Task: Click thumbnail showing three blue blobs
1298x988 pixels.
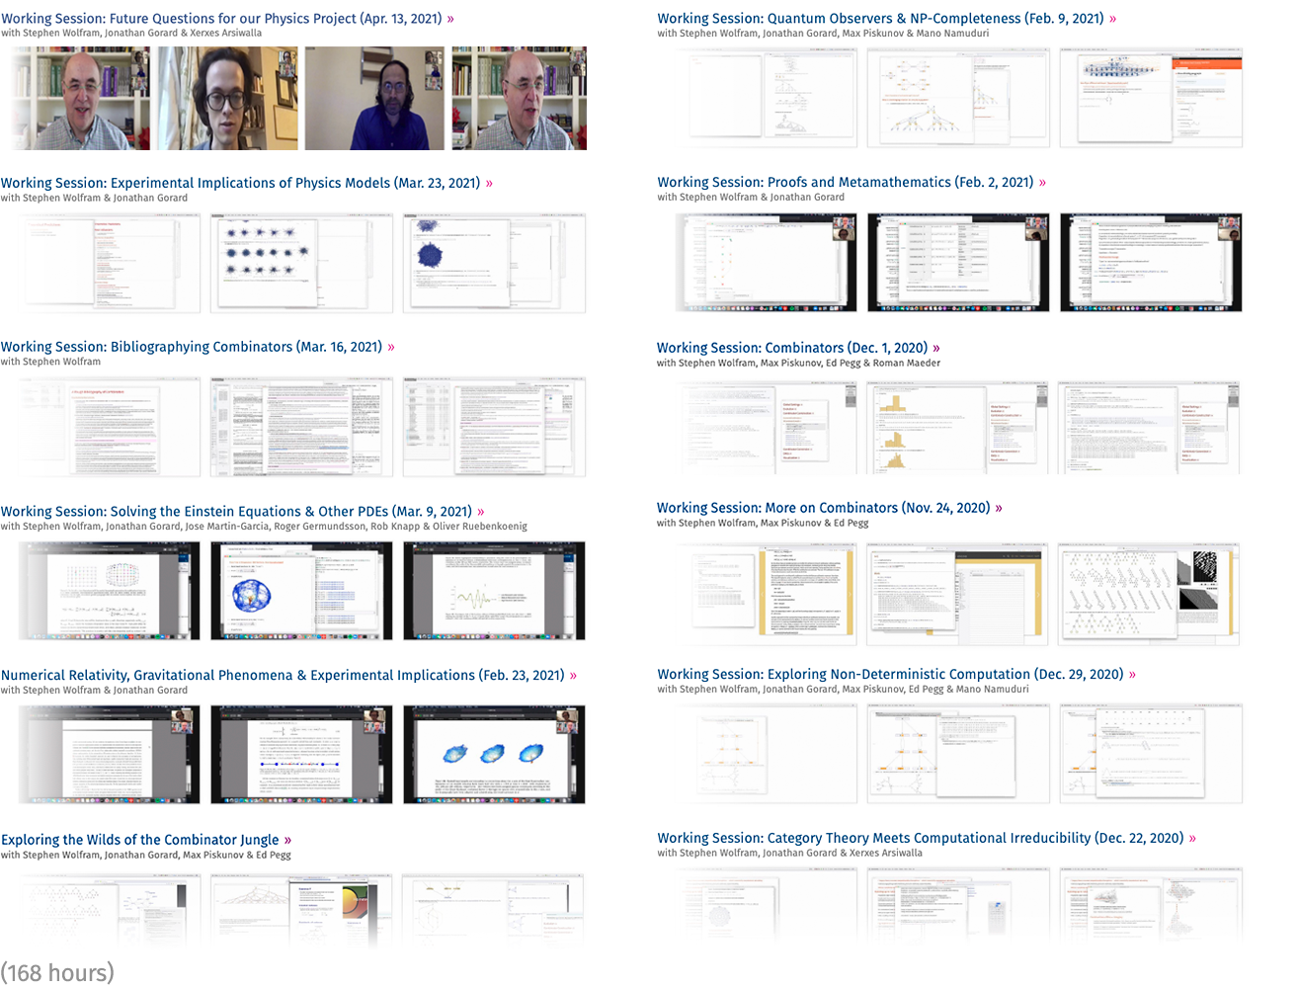Action: 494,755
